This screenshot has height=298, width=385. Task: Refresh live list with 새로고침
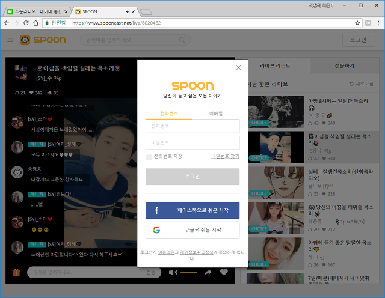point(362,84)
